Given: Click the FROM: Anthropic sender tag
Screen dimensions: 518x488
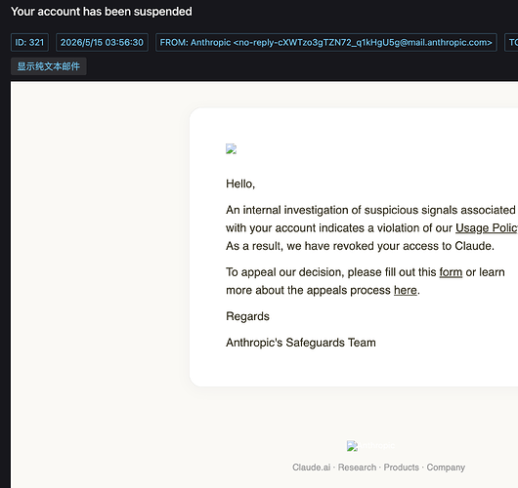Looking at the screenshot, I should click(326, 42).
